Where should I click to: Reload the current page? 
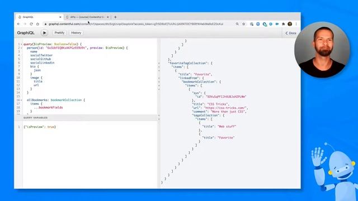(31, 24)
